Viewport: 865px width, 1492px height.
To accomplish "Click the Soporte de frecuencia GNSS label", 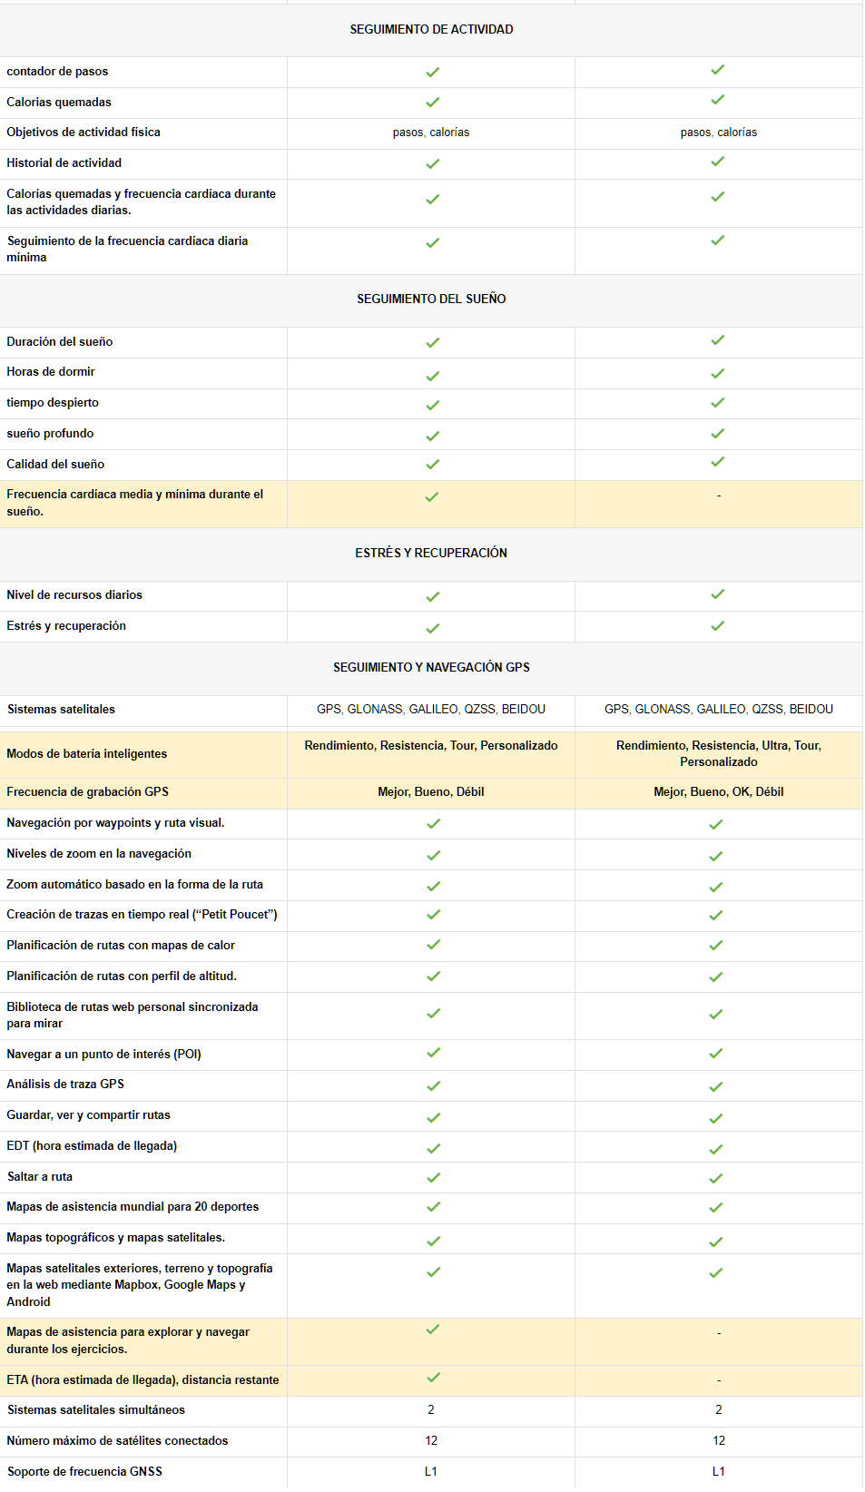I will coord(84,1471).
